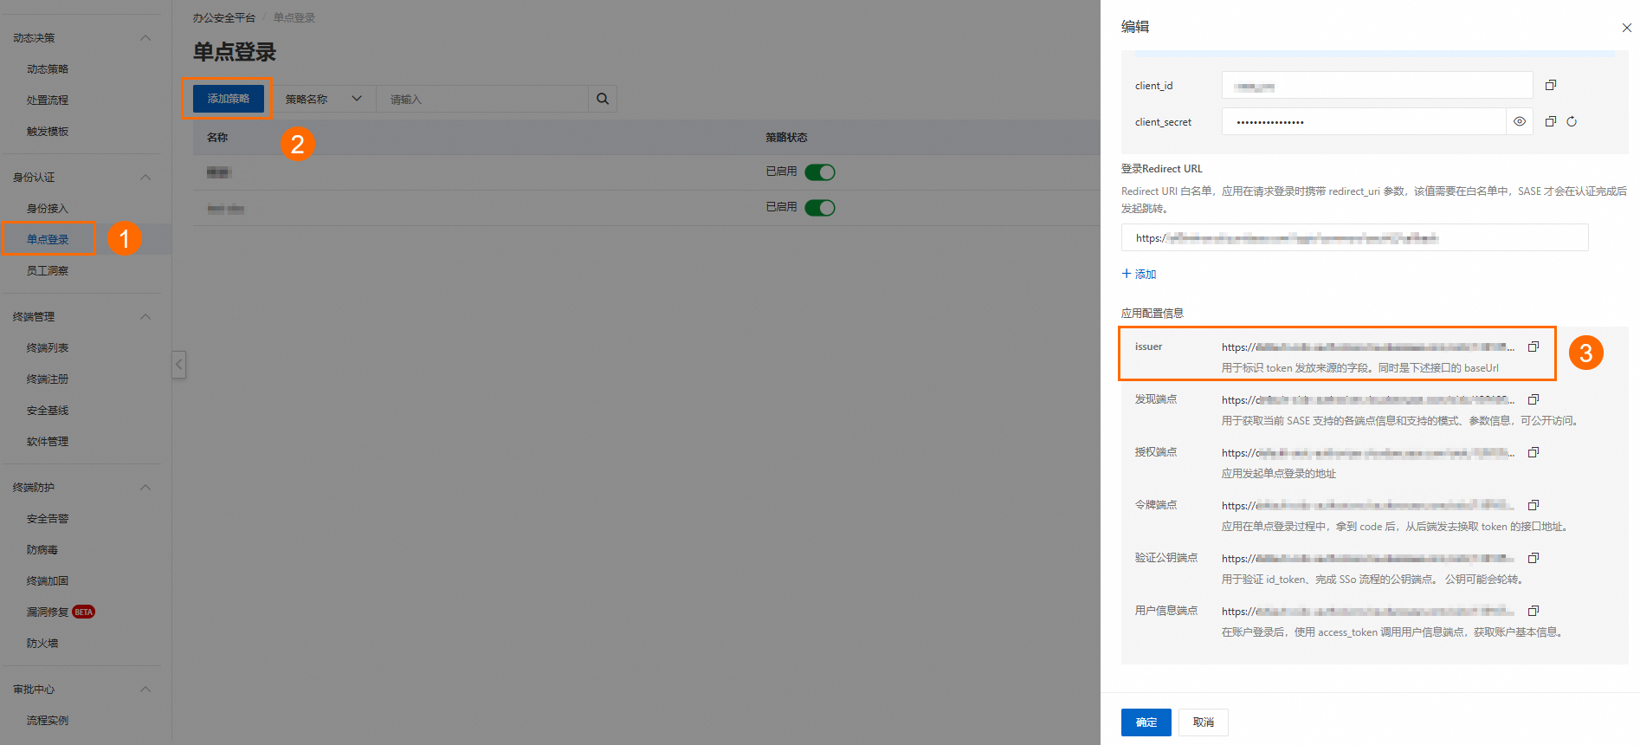Copy the client_secret value
1640x745 pixels.
click(1551, 121)
